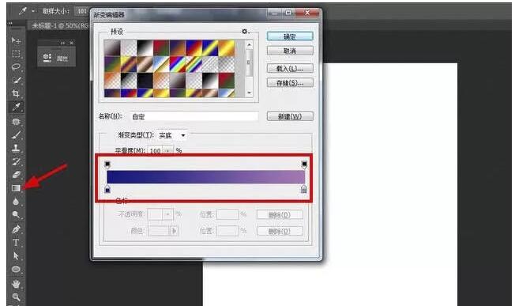Close the collapsed 属性 panel

point(72,43)
